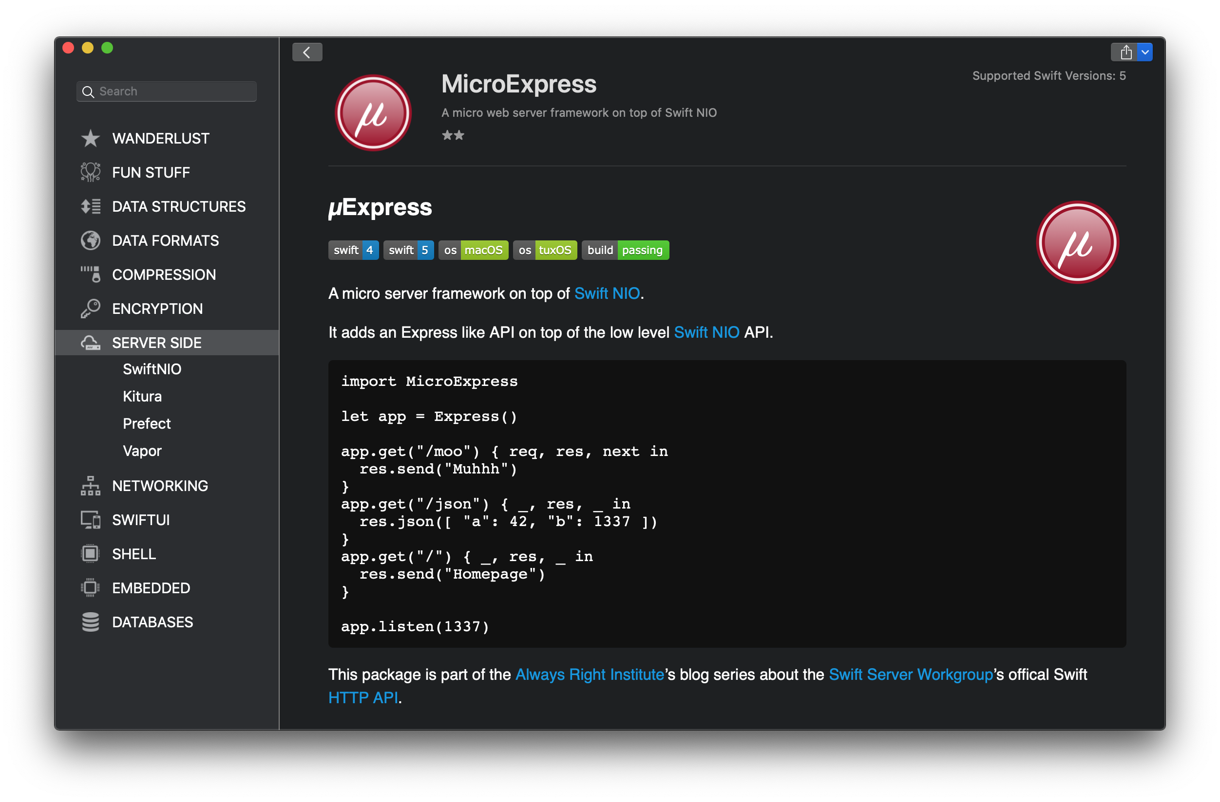
Task: Click the Wanderlust star icon
Action: (90, 138)
